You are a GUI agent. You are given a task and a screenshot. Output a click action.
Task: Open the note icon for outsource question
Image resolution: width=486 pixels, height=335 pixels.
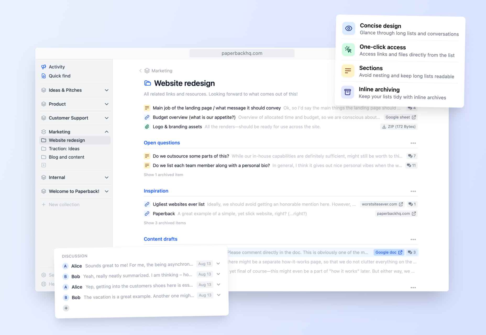147,156
